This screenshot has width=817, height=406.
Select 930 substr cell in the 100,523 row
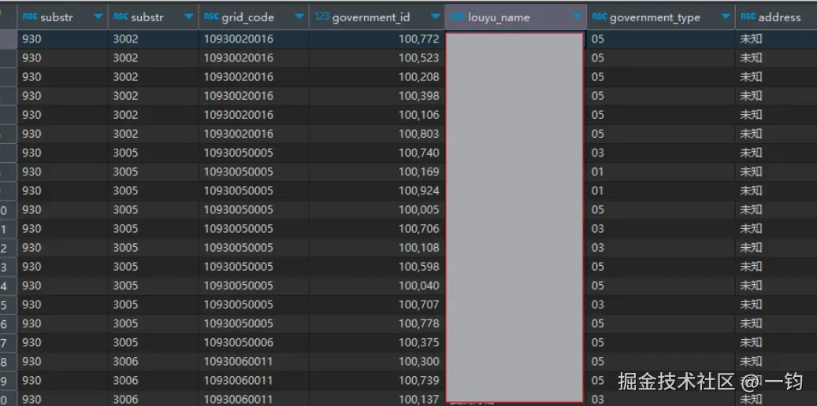tap(62, 57)
